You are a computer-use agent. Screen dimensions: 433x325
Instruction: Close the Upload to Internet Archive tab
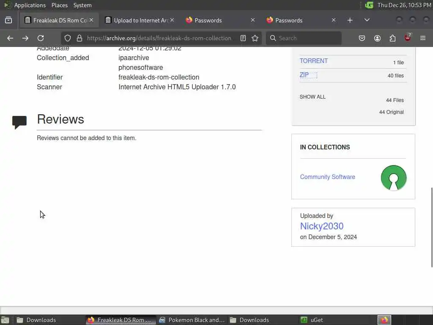coord(172,20)
